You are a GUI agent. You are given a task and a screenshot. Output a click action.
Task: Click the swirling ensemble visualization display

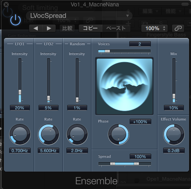coord(125,86)
